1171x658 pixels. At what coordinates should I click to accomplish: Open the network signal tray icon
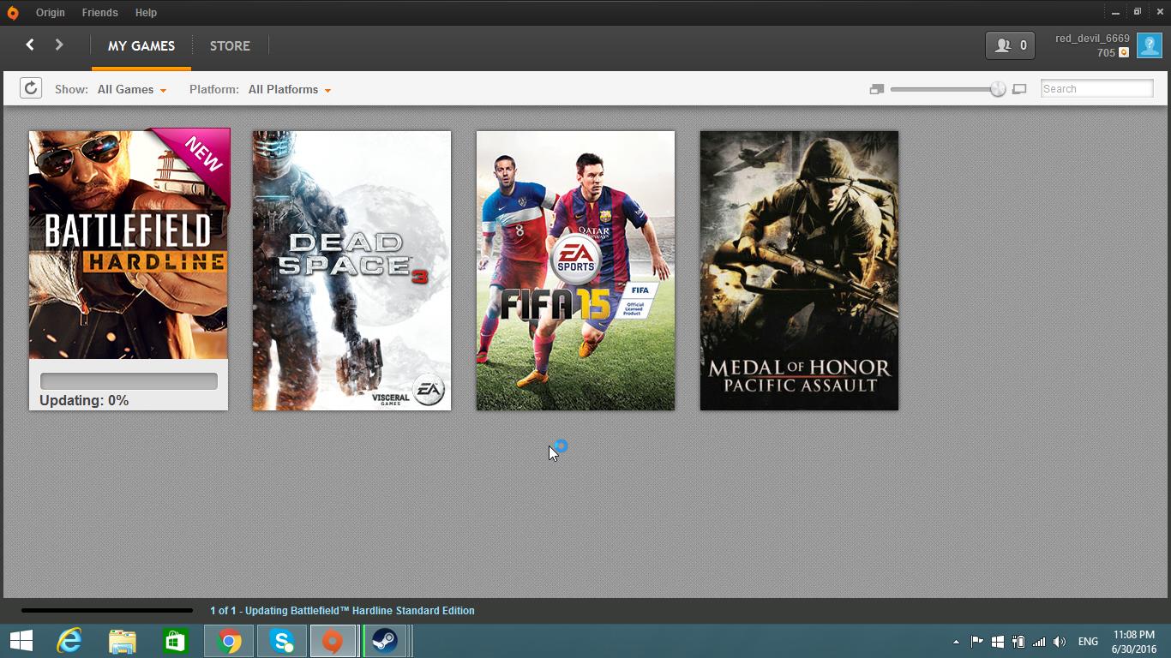tap(1039, 642)
